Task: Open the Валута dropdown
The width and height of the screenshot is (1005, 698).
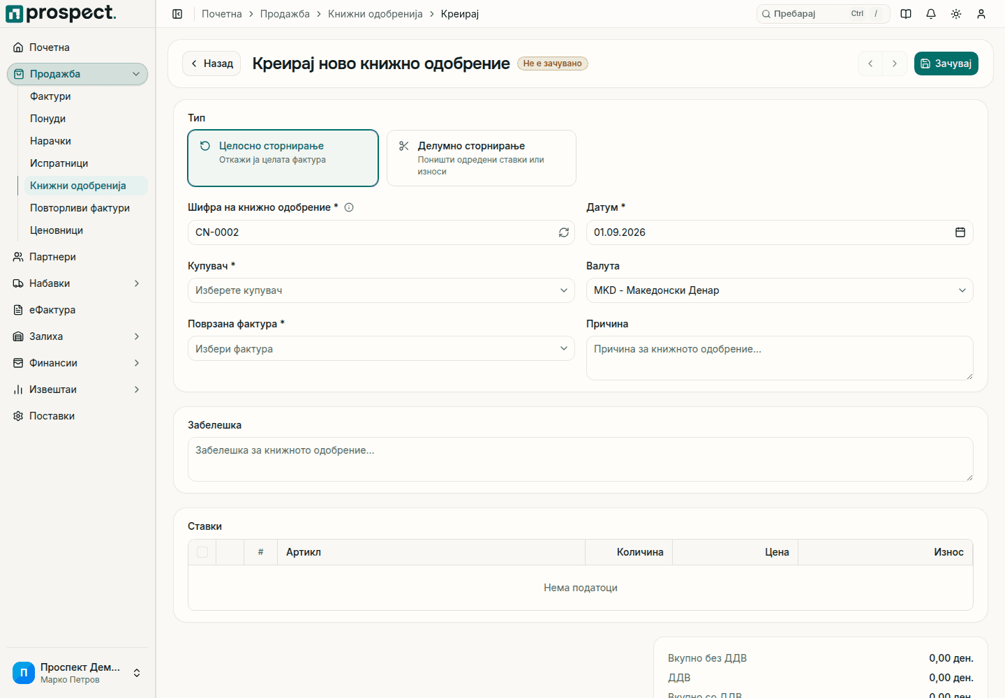Action: [x=780, y=290]
